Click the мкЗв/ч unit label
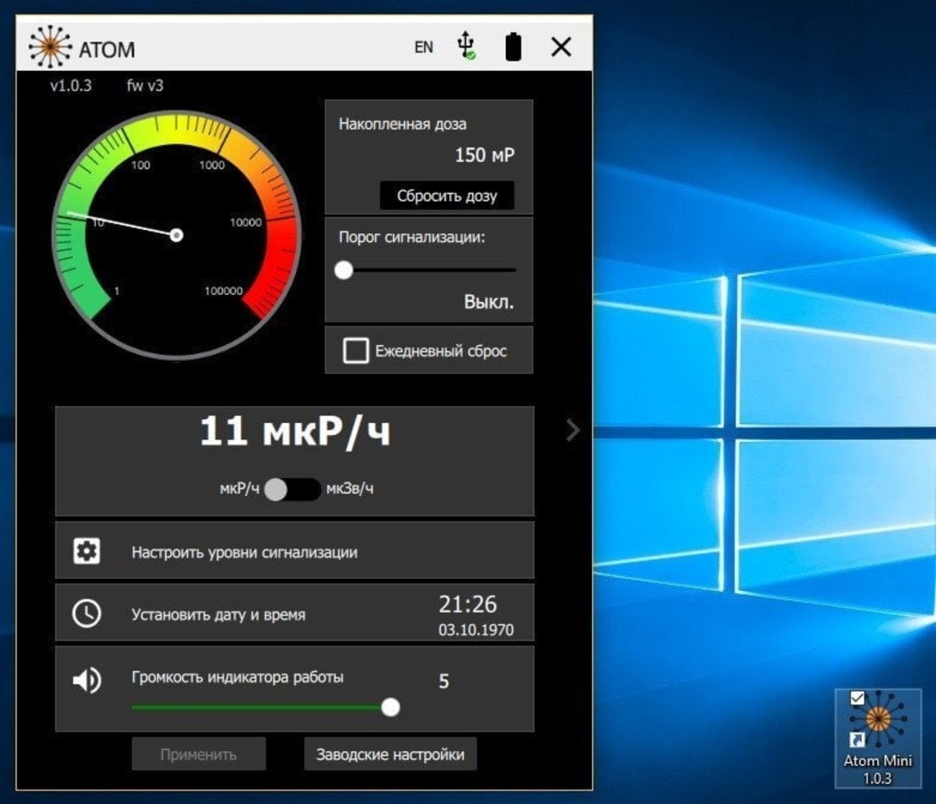This screenshot has height=804, width=936. [350, 489]
